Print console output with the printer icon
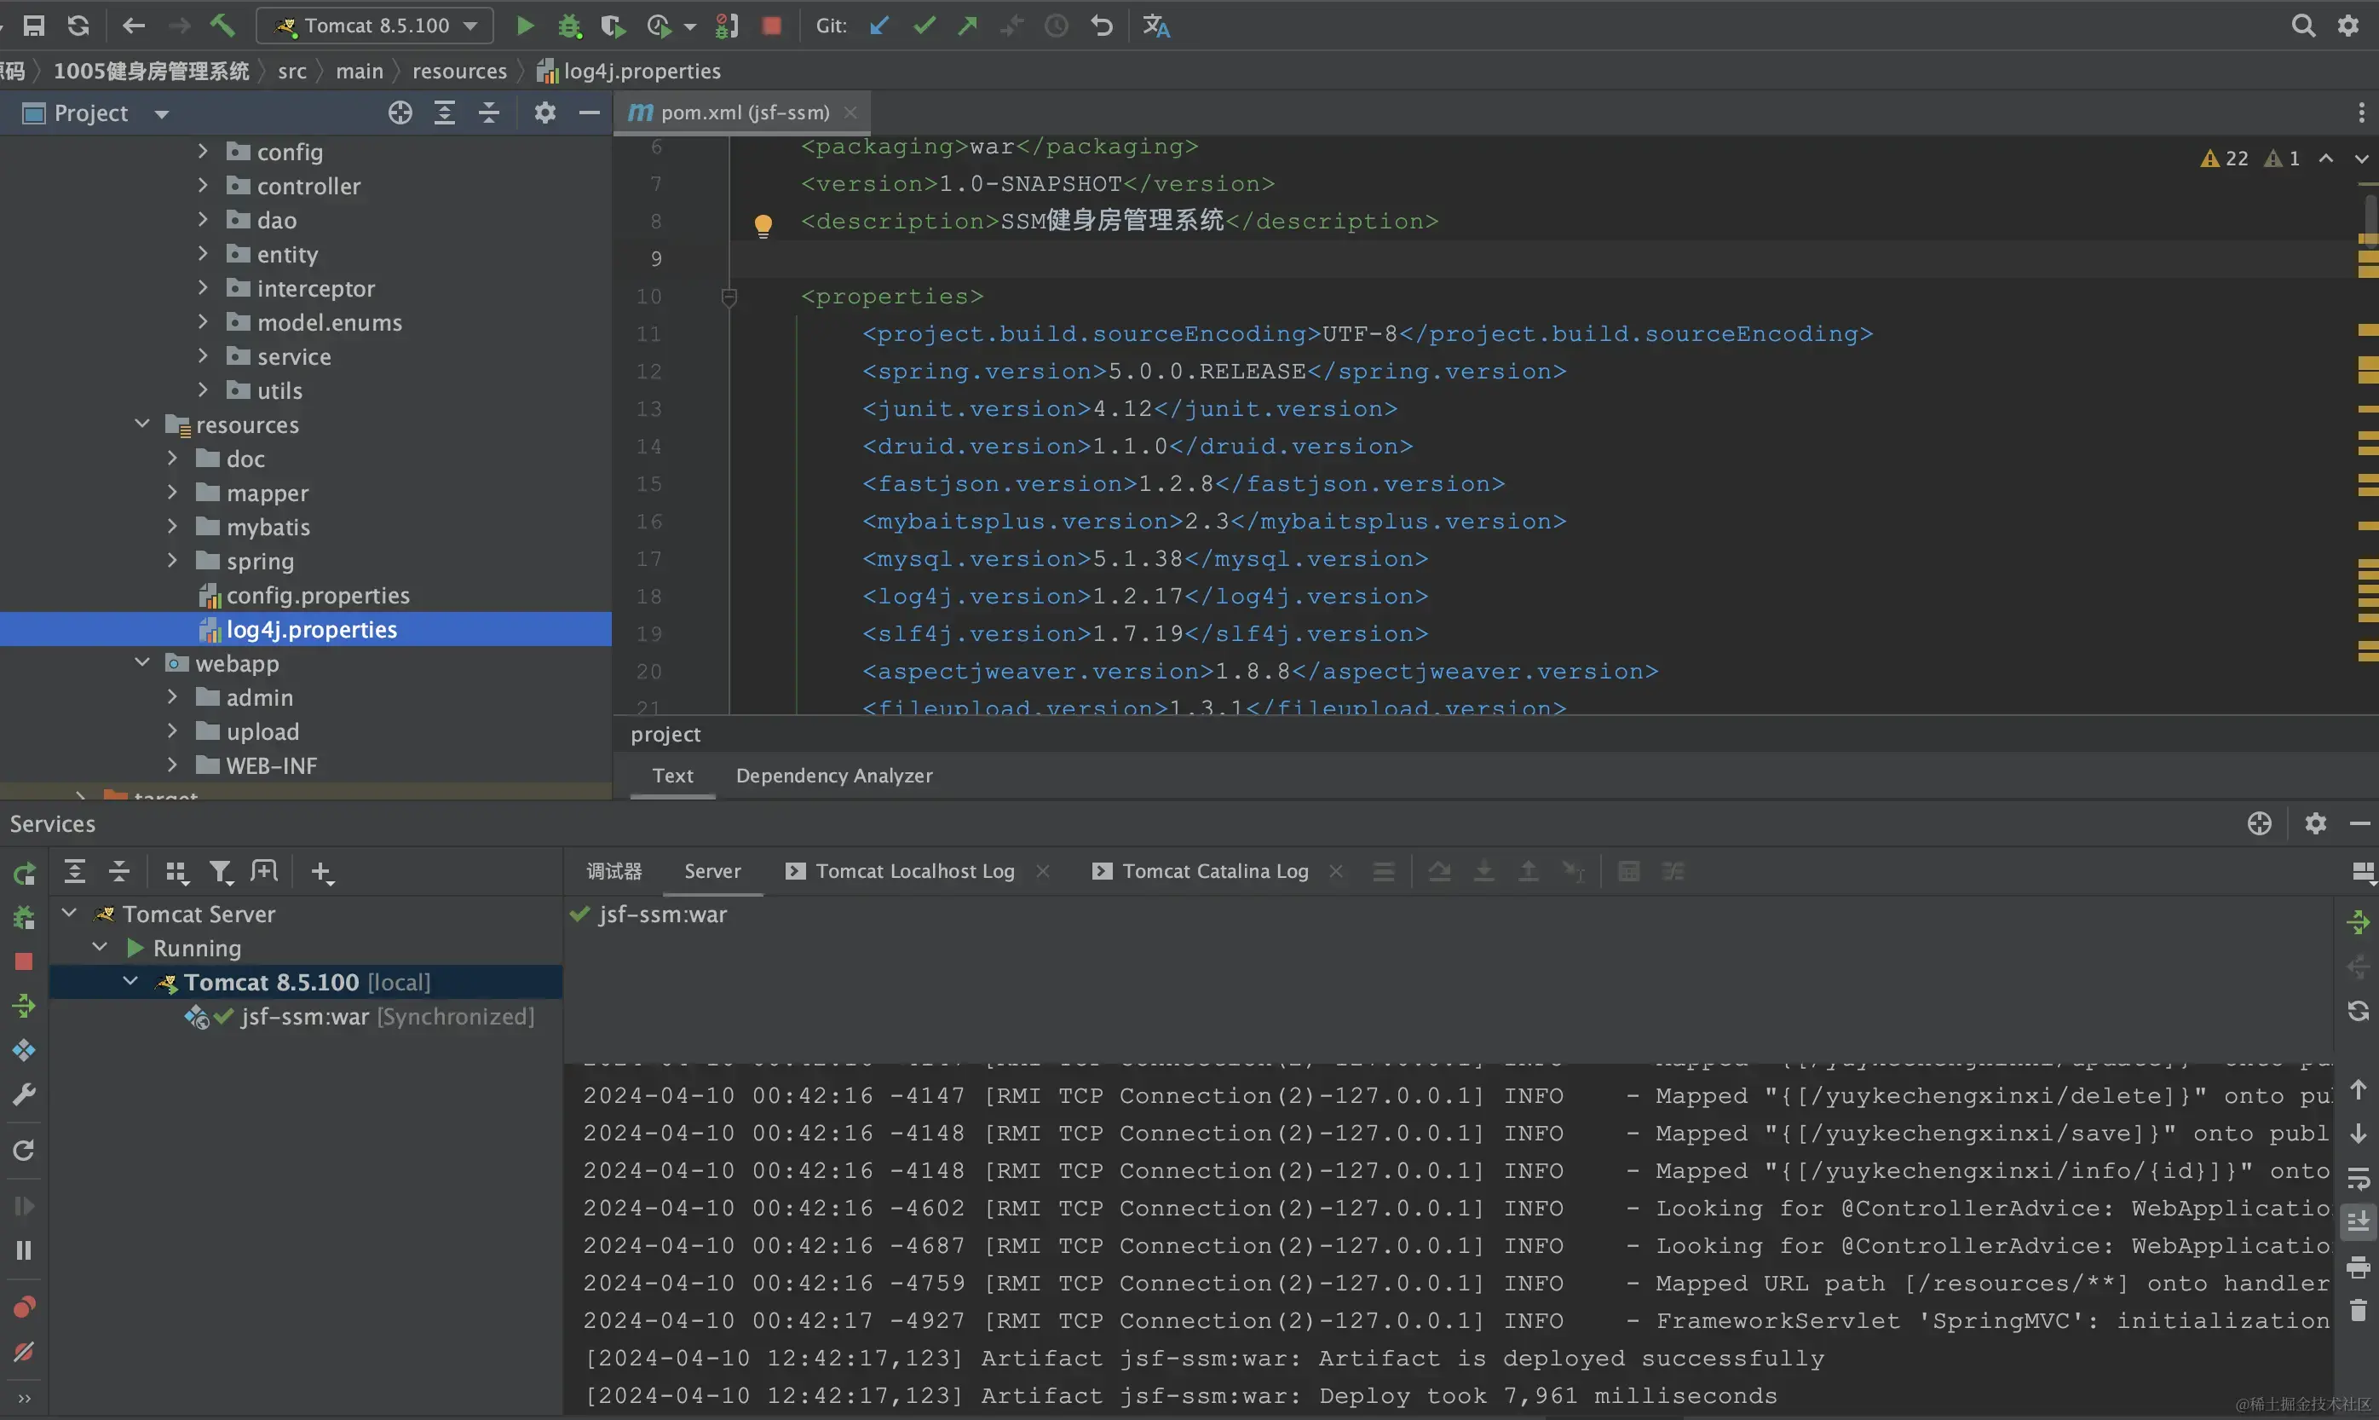Image resolution: width=2379 pixels, height=1420 pixels. tap(2358, 1267)
